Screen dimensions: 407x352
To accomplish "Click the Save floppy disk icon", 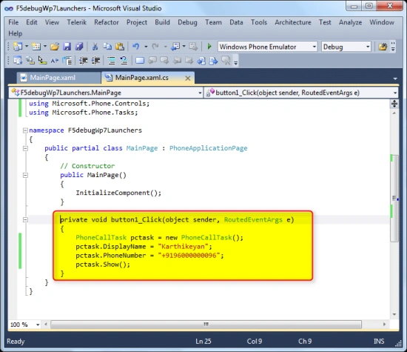I will pyautogui.click(x=67, y=47).
